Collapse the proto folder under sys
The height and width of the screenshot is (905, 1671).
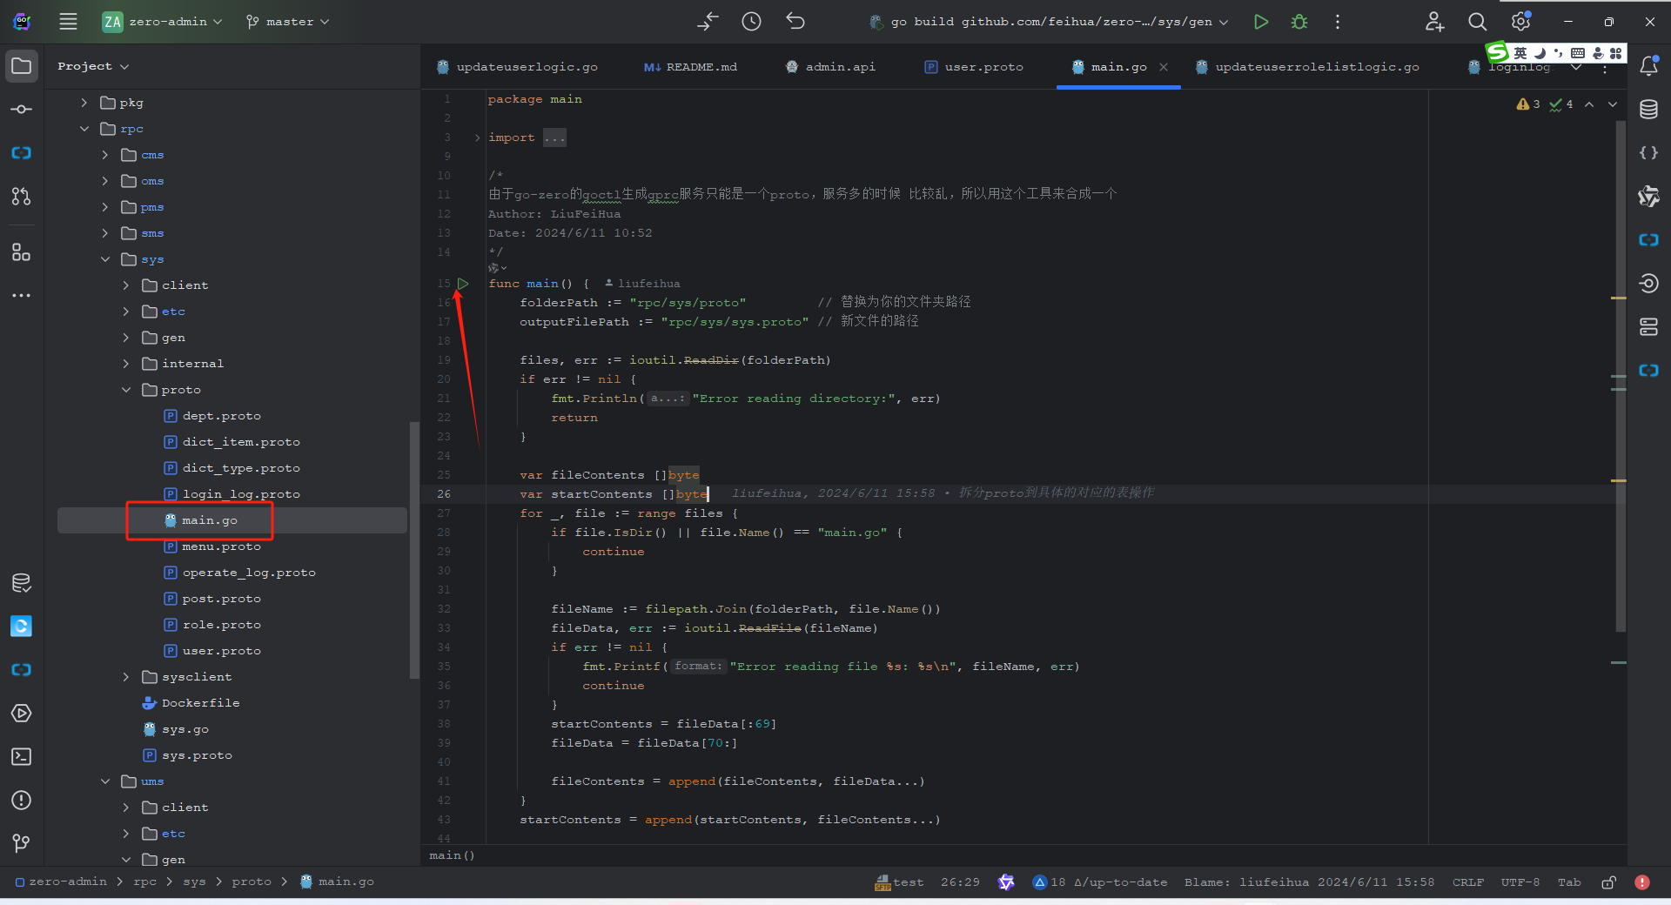(125, 390)
